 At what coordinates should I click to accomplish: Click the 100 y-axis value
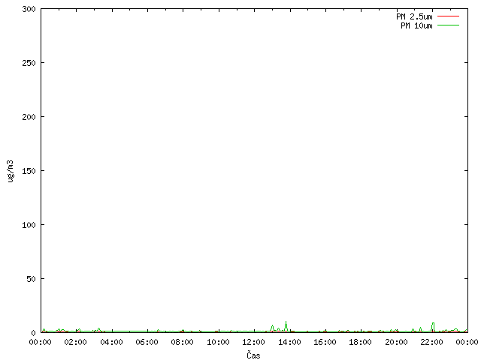pyautogui.click(x=29, y=225)
